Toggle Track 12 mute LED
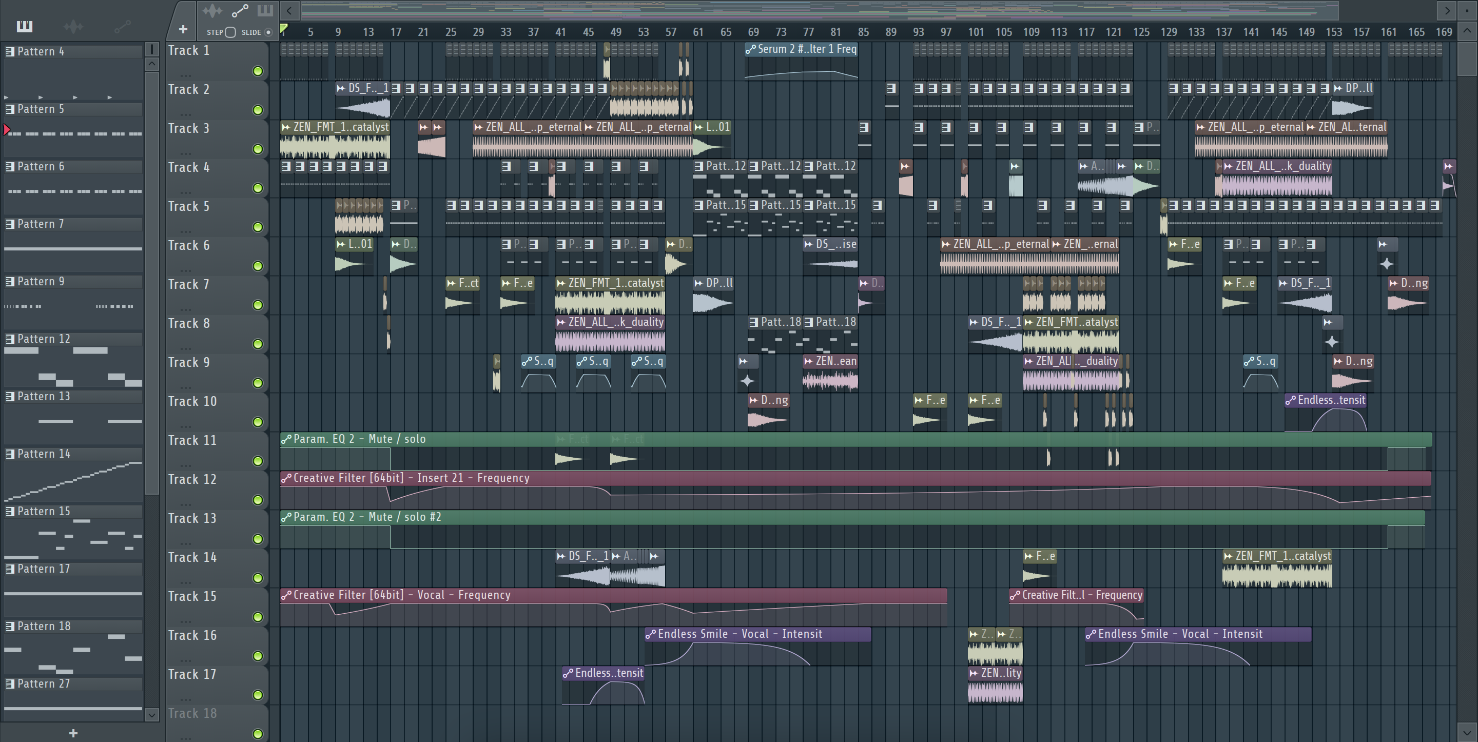Viewport: 1478px width, 742px height. coord(258,500)
